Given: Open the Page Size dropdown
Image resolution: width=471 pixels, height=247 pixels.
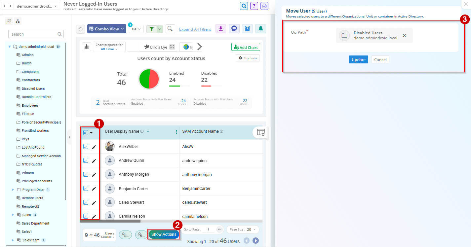Looking at the screenshot, I should point(243,229).
